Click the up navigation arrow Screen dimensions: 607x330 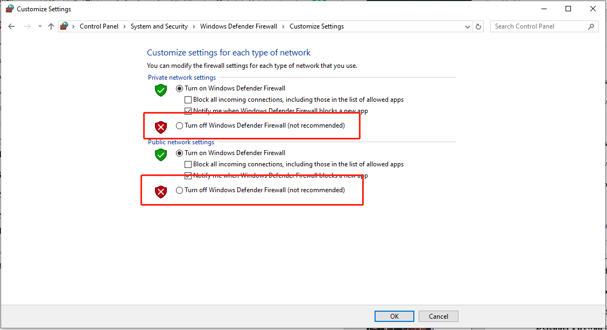click(x=51, y=26)
